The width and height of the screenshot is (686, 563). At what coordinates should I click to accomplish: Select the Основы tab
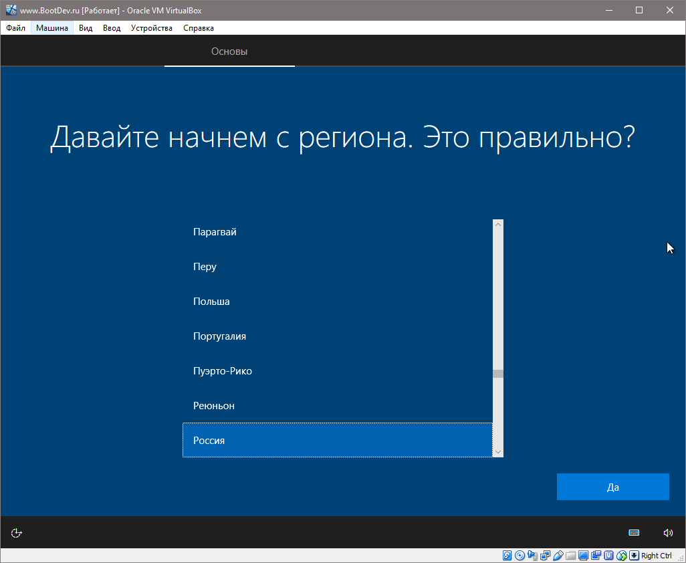(x=229, y=51)
